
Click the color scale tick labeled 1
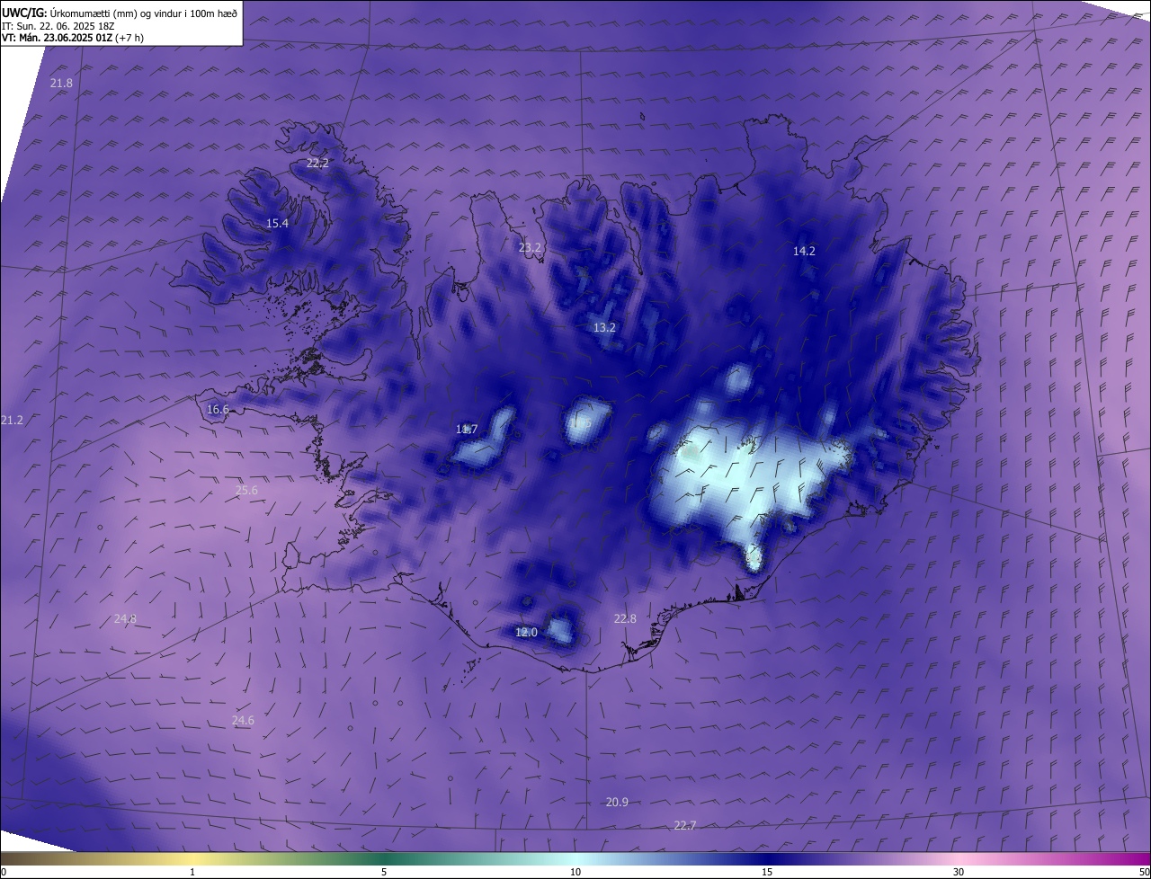click(x=192, y=872)
